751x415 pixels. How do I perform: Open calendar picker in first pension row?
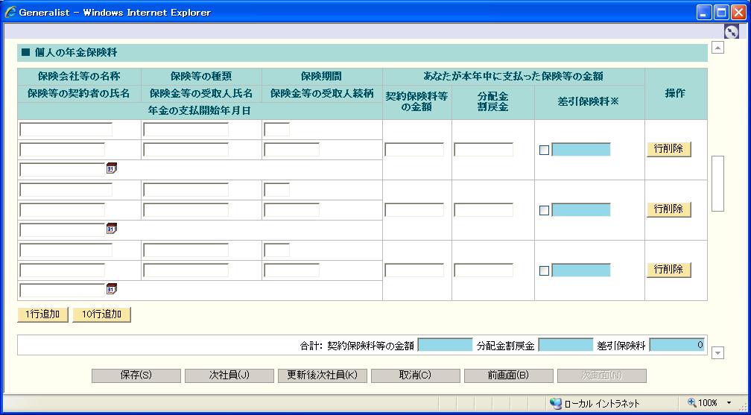point(112,168)
